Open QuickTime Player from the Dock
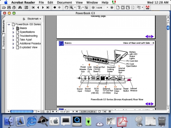 pyautogui.click(x=77, y=121)
